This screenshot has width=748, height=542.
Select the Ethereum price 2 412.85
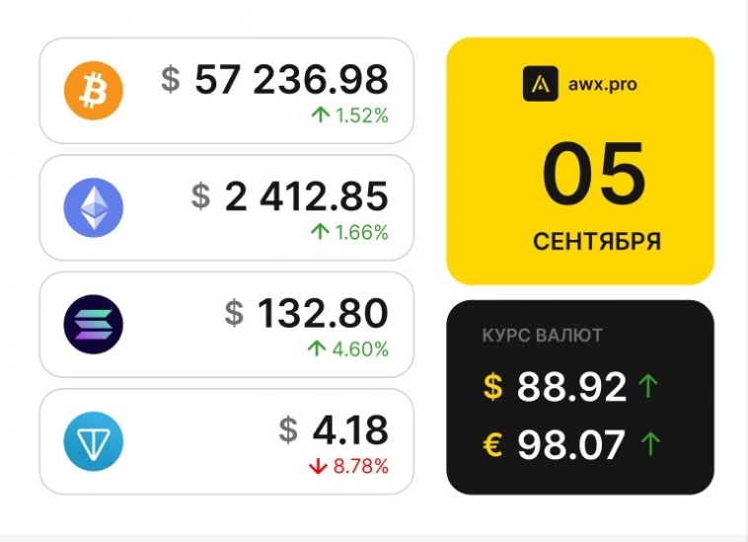coord(306,197)
